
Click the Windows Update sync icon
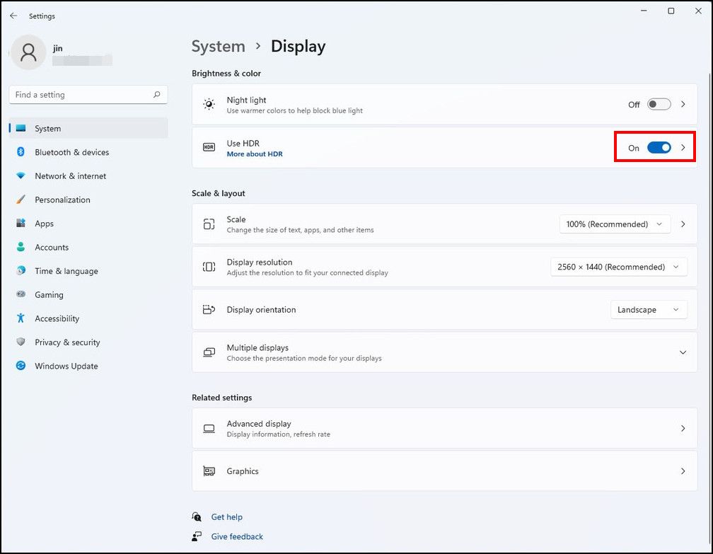pos(21,366)
